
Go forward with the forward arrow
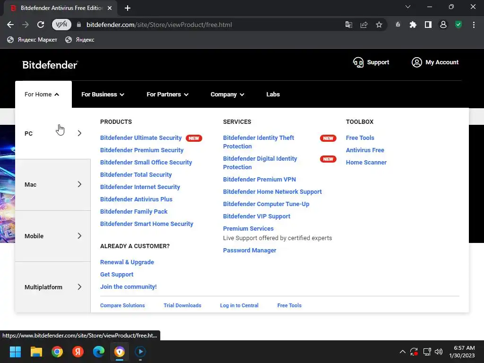click(x=26, y=25)
